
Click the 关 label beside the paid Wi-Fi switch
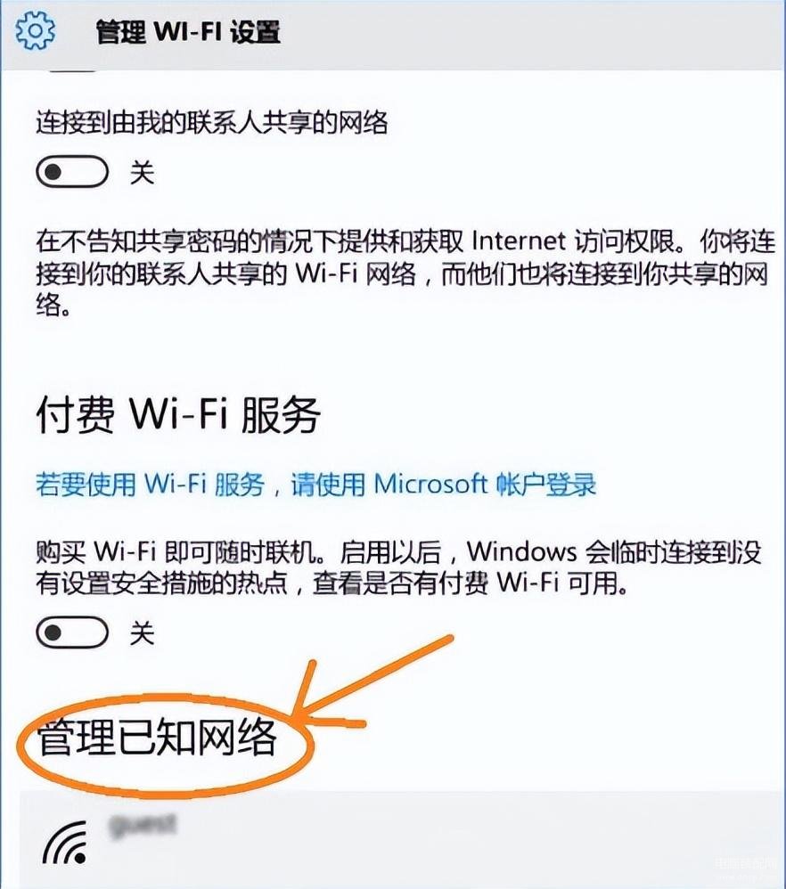coord(142,632)
